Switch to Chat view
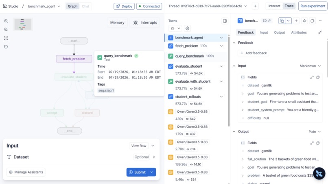The width and height of the screenshot is (328, 184). click(85, 6)
